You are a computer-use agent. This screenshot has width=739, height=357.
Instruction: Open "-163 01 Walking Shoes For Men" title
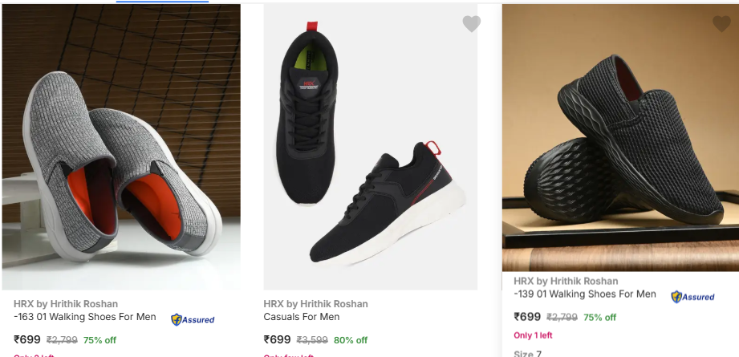(85, 317)
